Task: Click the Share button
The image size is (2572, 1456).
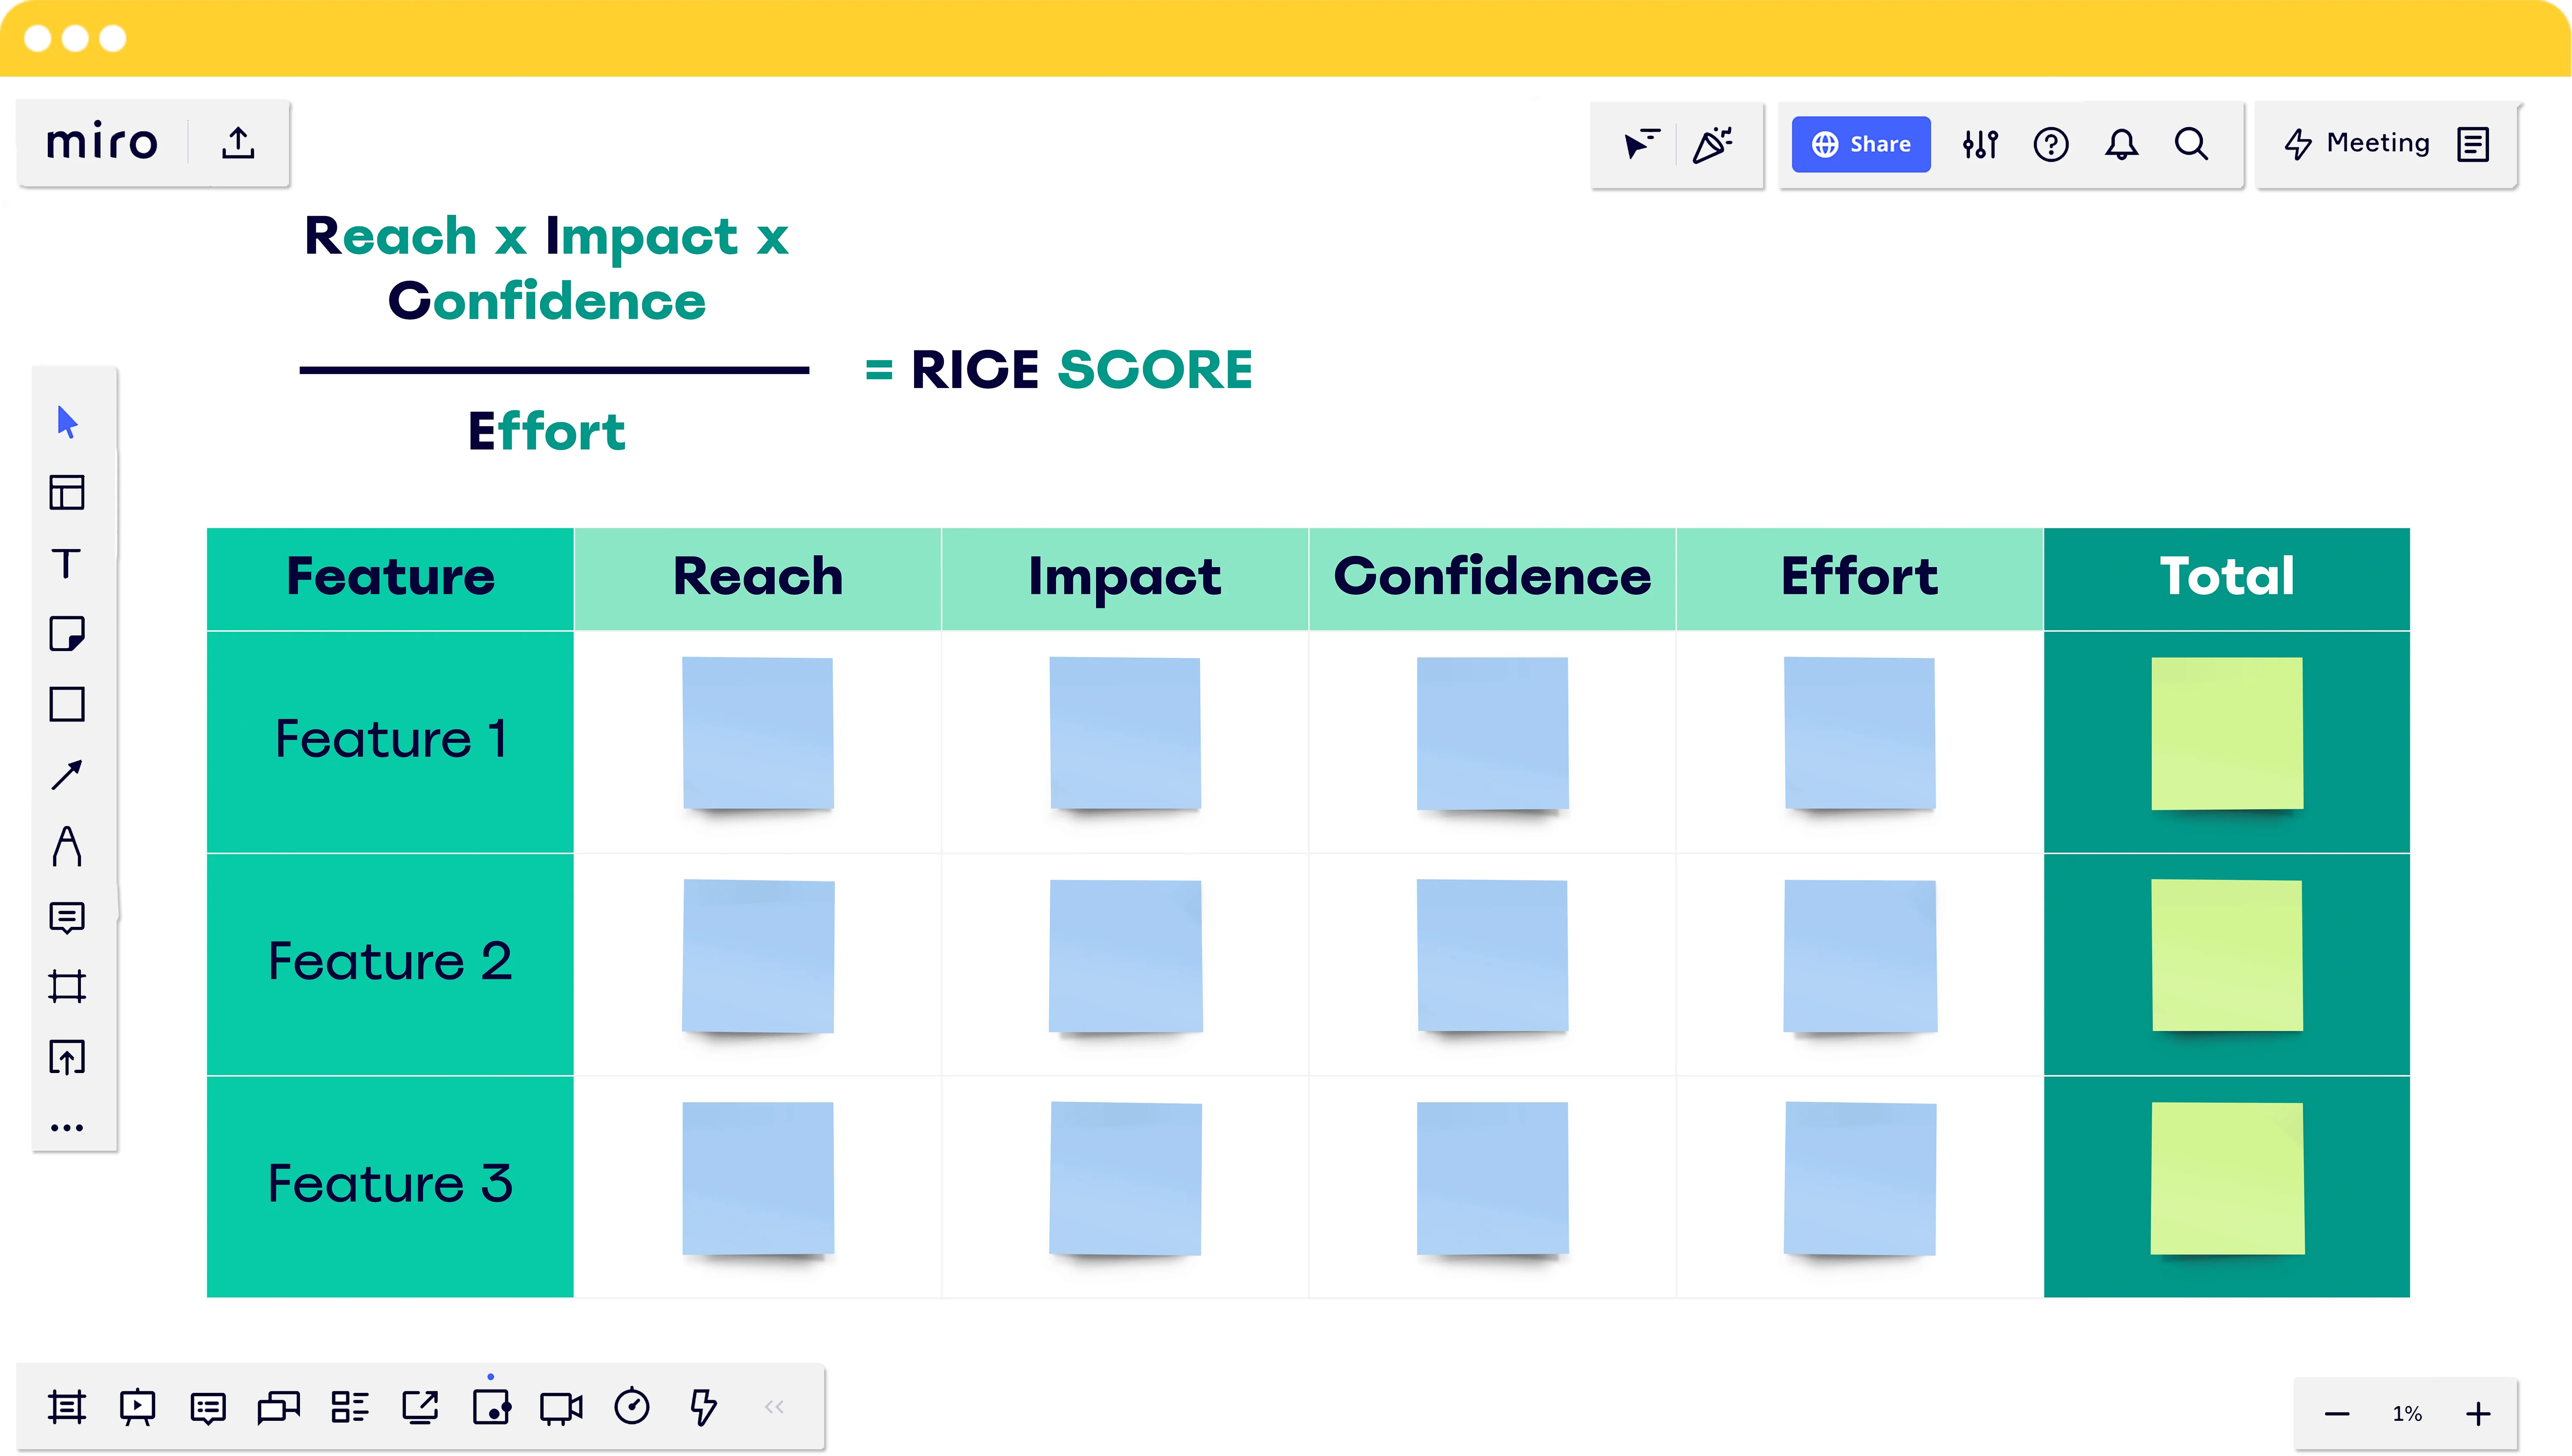Action: pos(1860,144)
